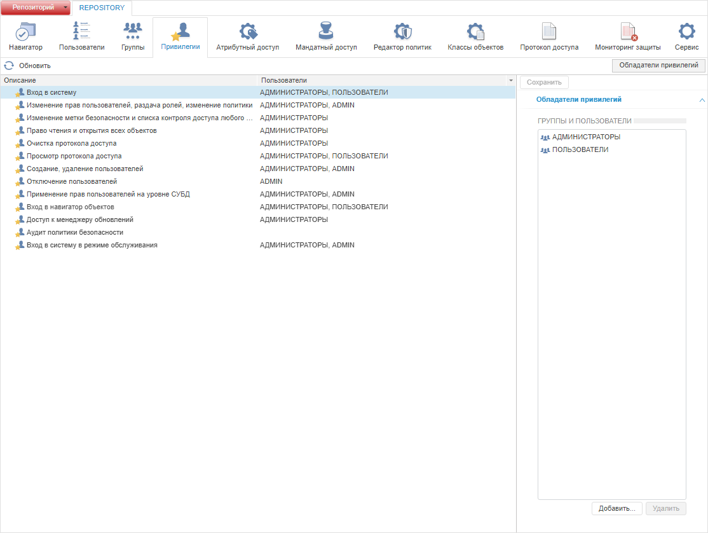
Task: Select the Привилегии ribbon icon
Action: (x=180, y=32)
